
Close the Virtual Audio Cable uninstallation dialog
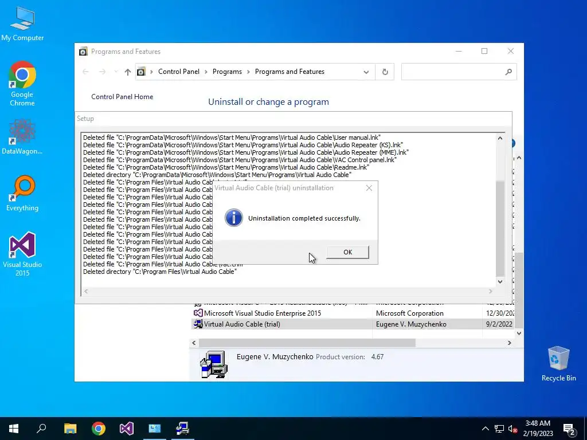369,188
